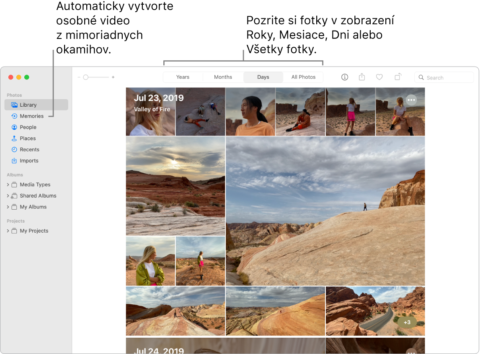Minimize the Photos window
Screen dimensions: 480x354
[19, 77]
